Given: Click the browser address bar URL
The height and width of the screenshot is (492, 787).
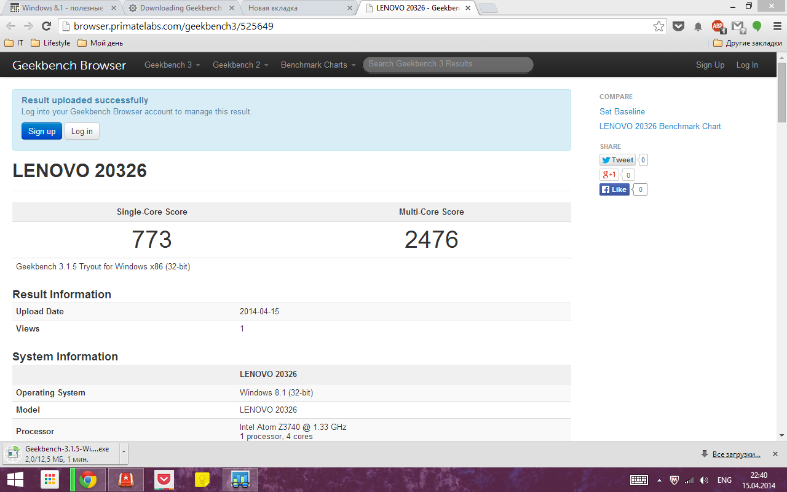Looking at the screenshot, I should click(x=174, y=26).
